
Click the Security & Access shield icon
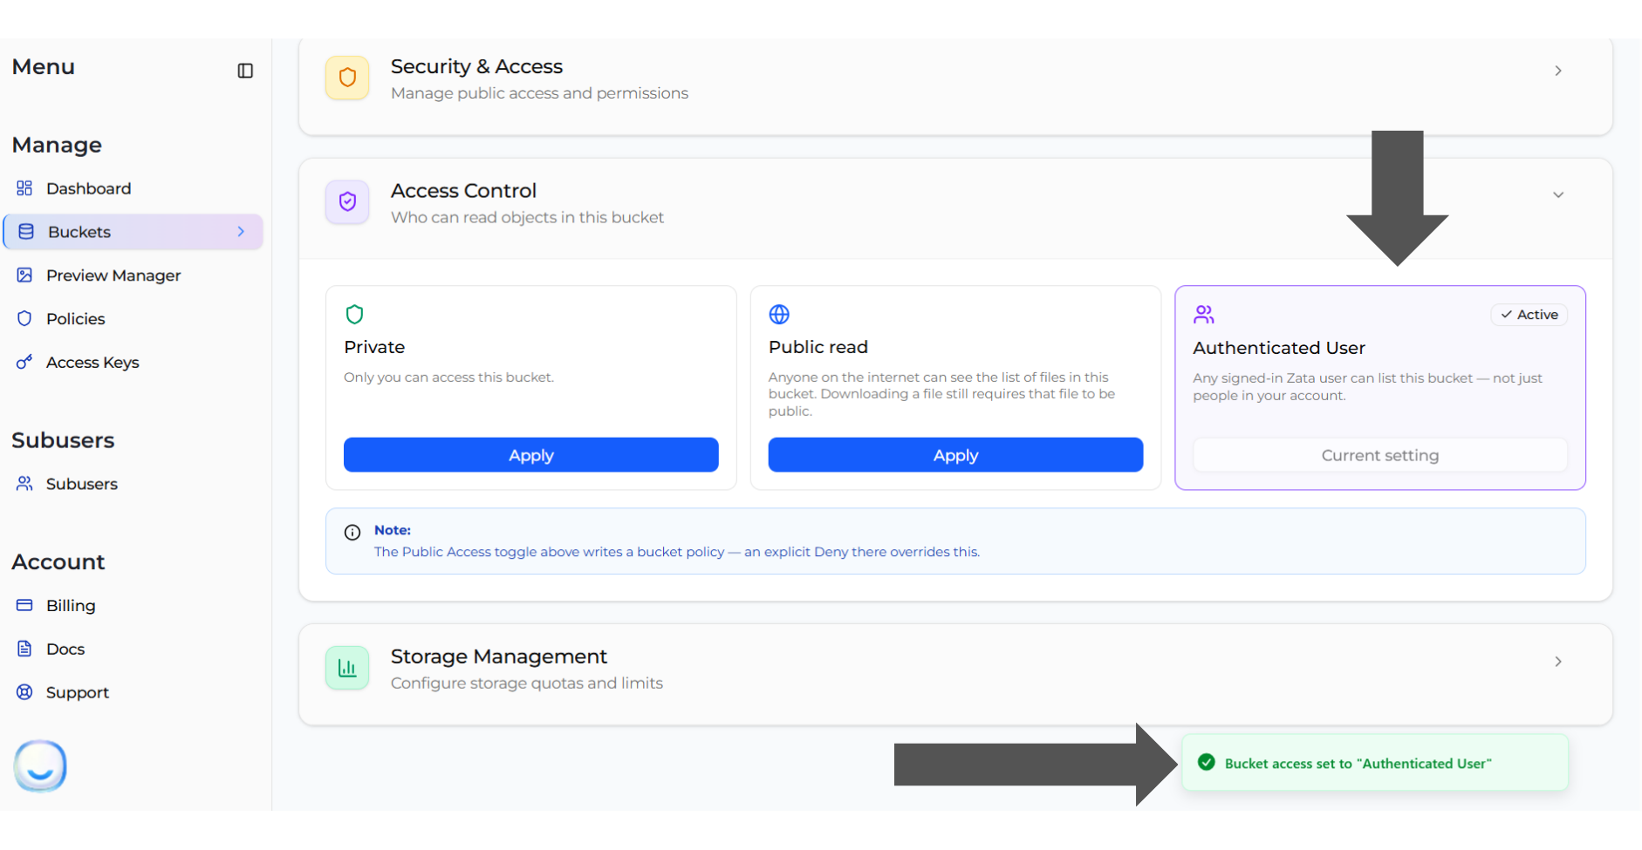[347, 78]
